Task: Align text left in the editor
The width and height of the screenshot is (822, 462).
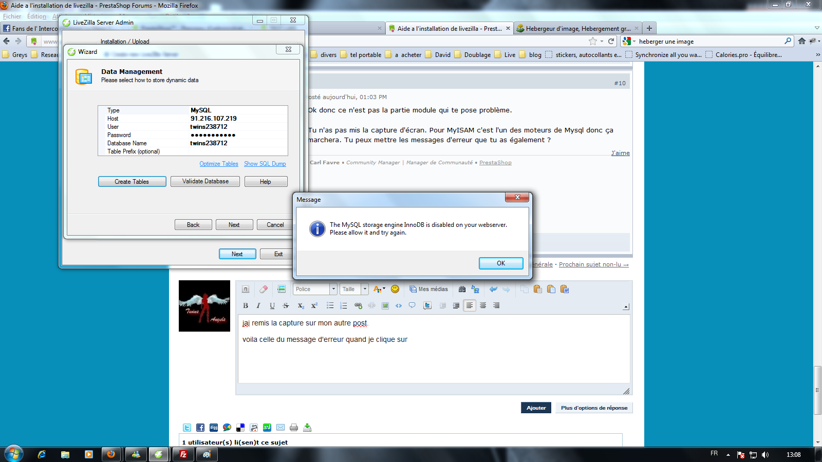Action: coord(470,305)
